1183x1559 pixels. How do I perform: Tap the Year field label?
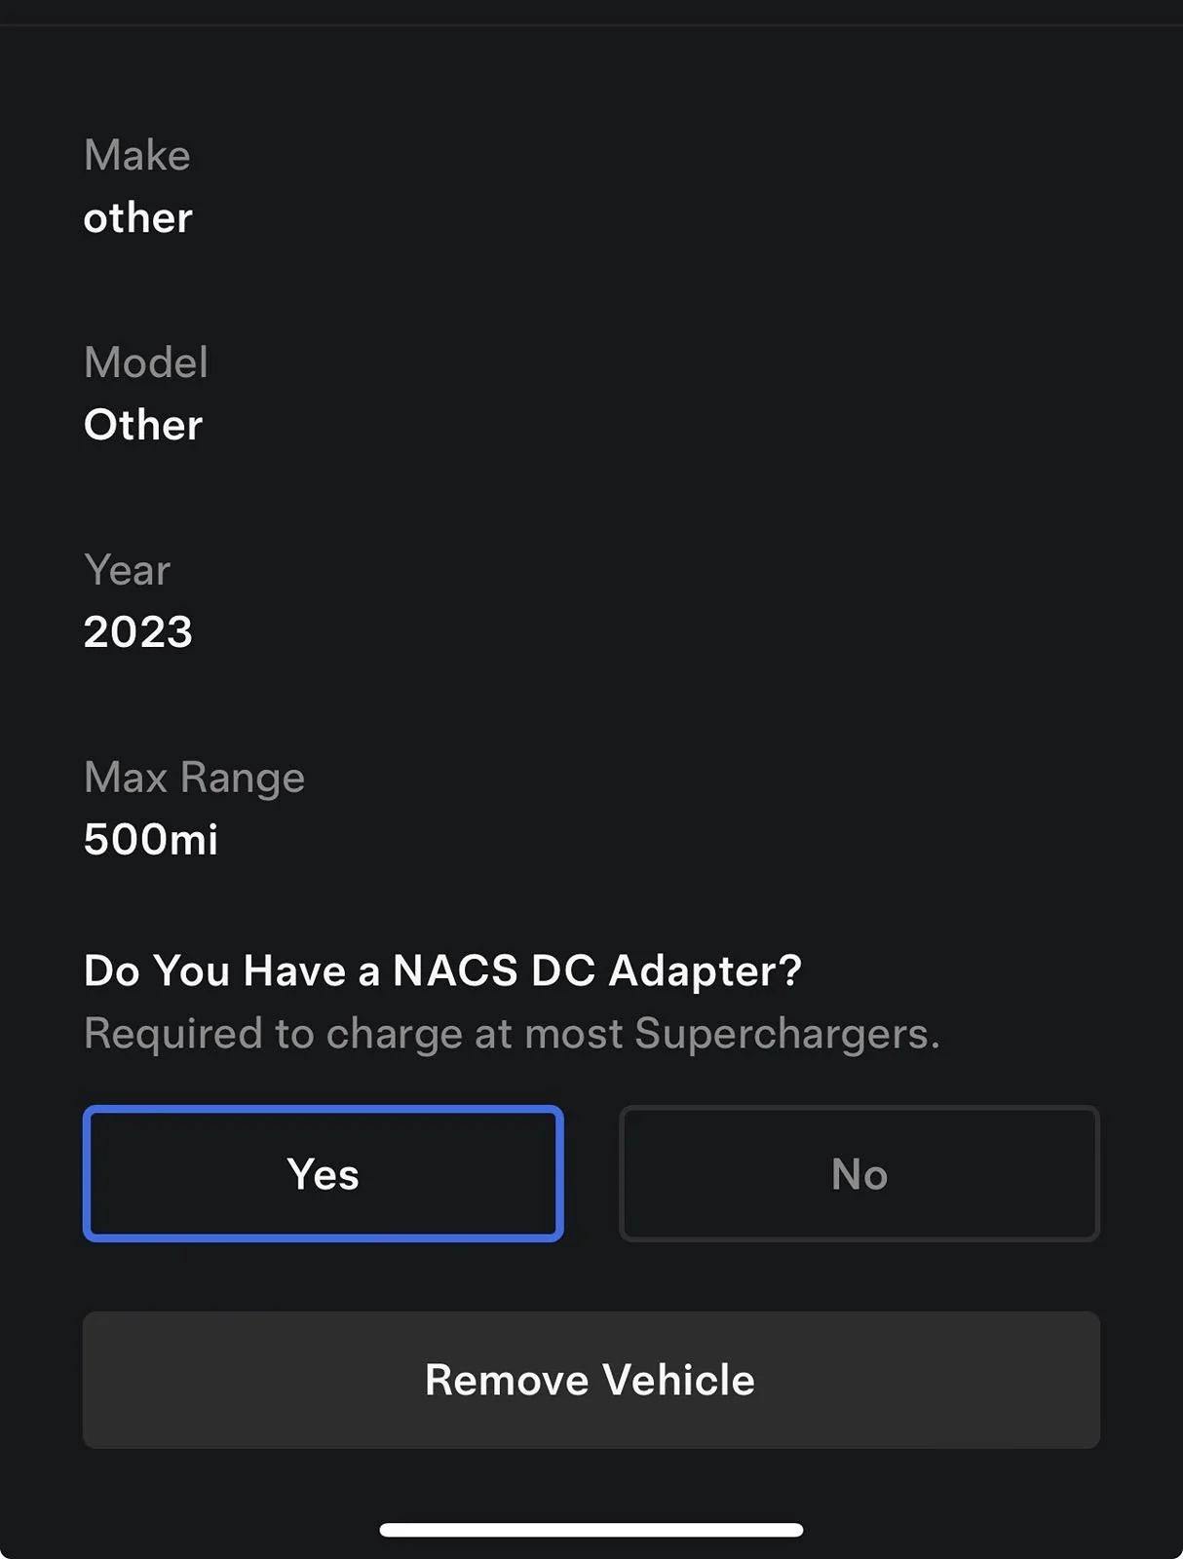click(x=127, y=570)
